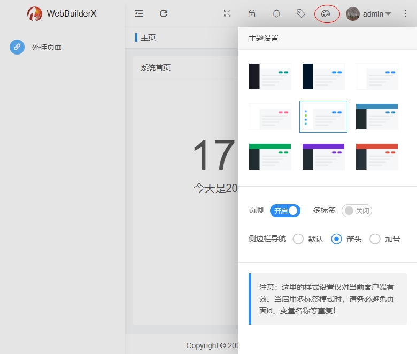The height and width of the screenshot is (354, 417).
Task: Open notifications bell icon
Action: 276,14
